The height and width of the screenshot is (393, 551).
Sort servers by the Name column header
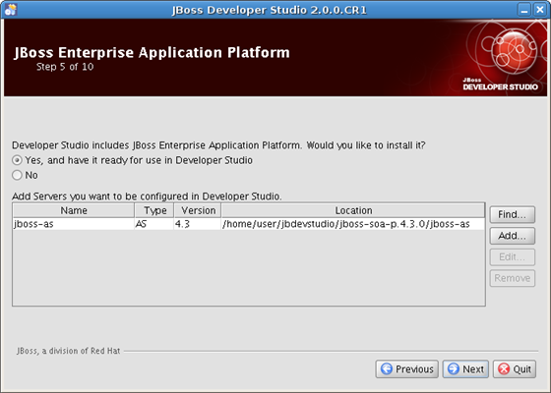point(74,210)
